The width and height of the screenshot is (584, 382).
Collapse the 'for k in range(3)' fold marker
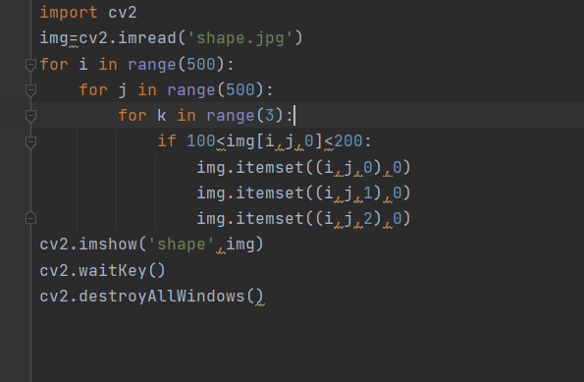[30, 116]
